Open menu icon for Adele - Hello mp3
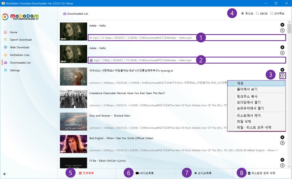This screenshot has height=180, width=292. pos(282,30)
